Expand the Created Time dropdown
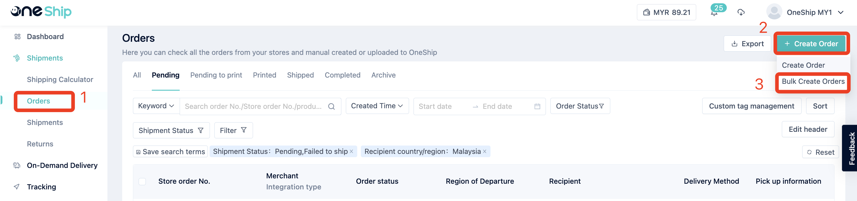The width and height of the screenshot is (857, 201). click(377, 106)
